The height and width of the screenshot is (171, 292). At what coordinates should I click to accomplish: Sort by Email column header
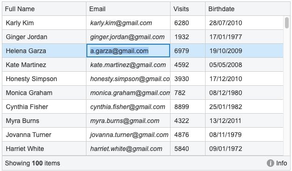[x=128, y=9]
